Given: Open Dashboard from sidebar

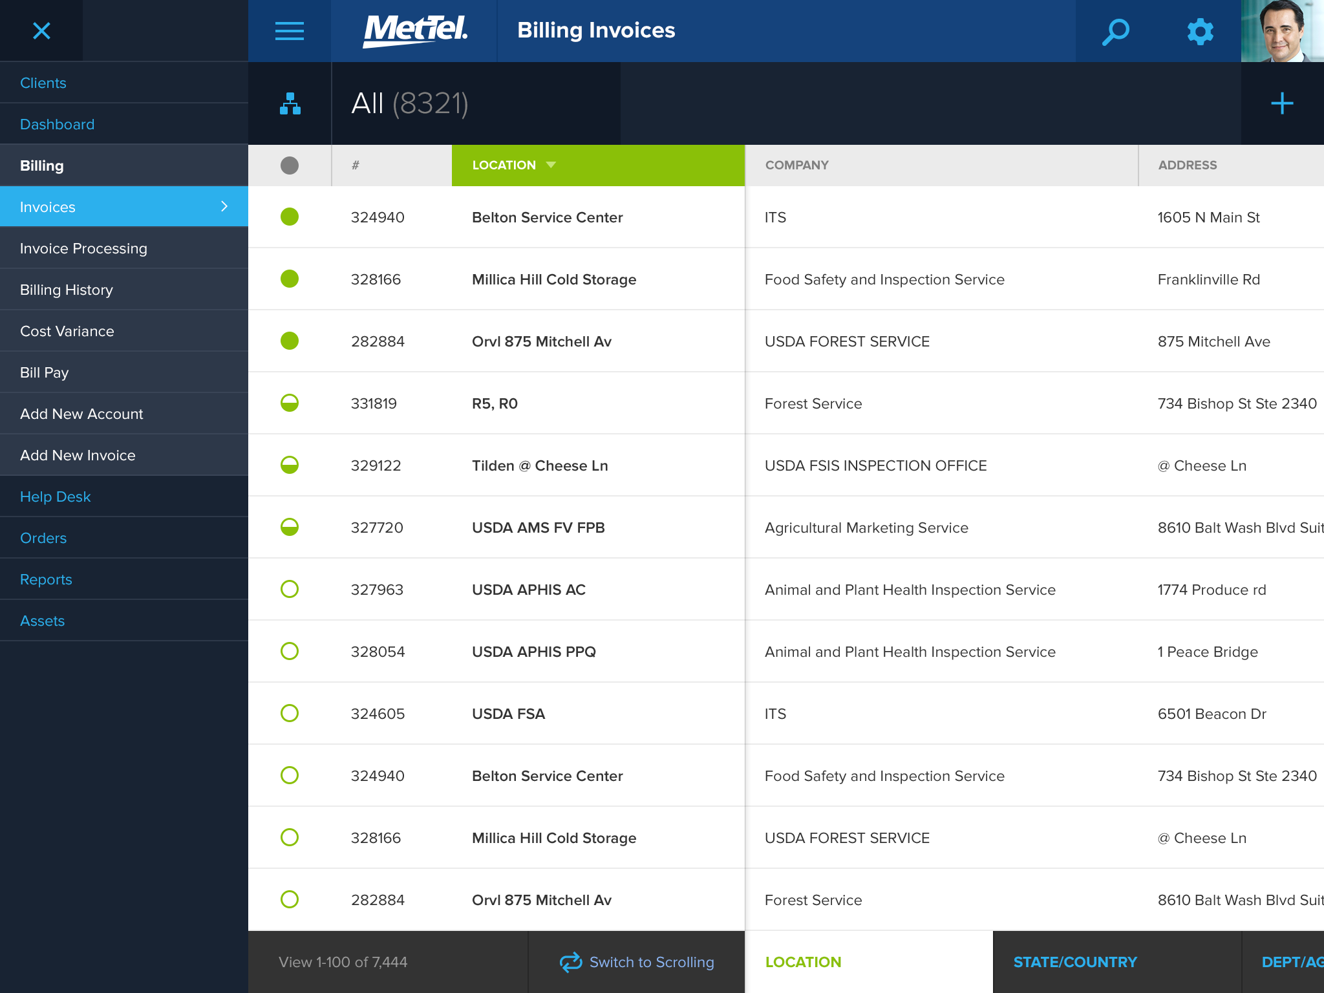Looking at the screenshot, I should pyautogui.click(x=58, y=124).
